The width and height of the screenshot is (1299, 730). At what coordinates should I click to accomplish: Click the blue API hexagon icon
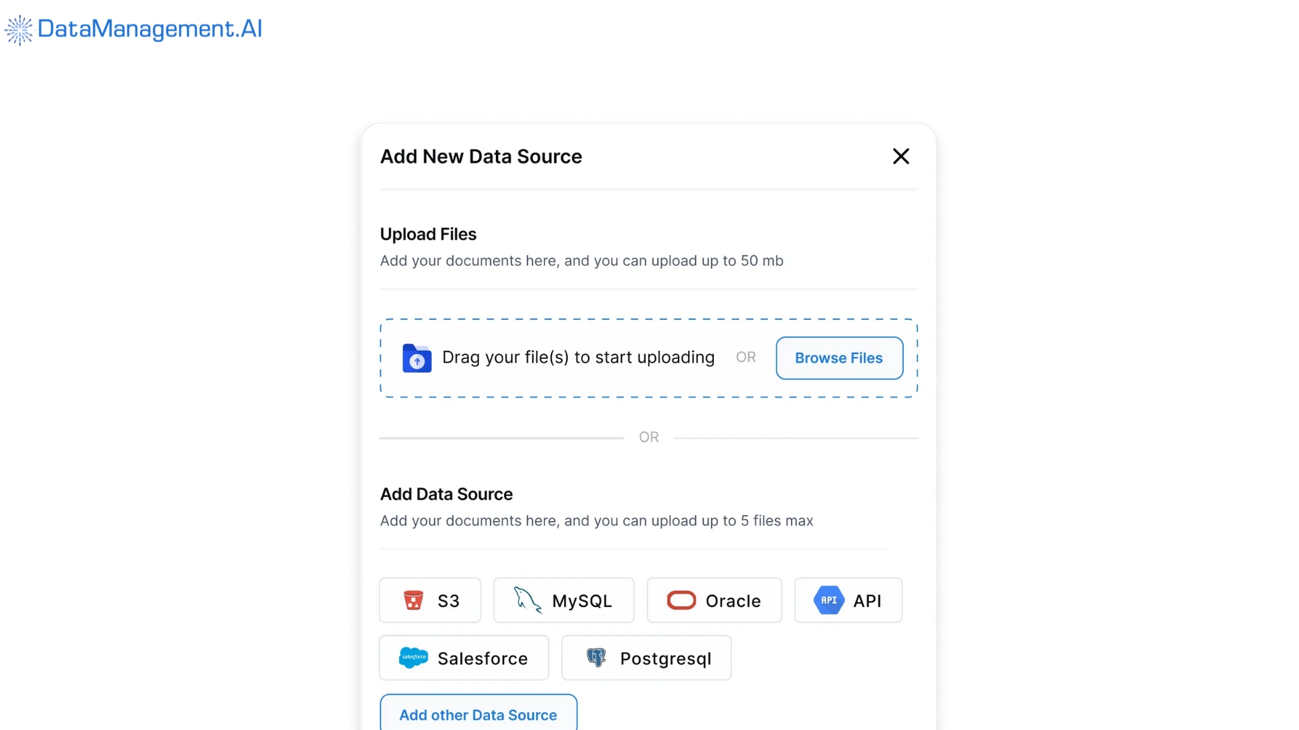828,600
